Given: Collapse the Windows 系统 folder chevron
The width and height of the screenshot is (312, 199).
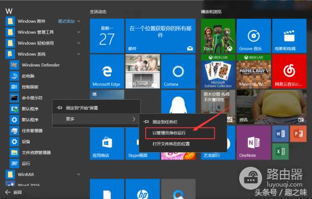Looking at the screenshot, I should (79, 54).
